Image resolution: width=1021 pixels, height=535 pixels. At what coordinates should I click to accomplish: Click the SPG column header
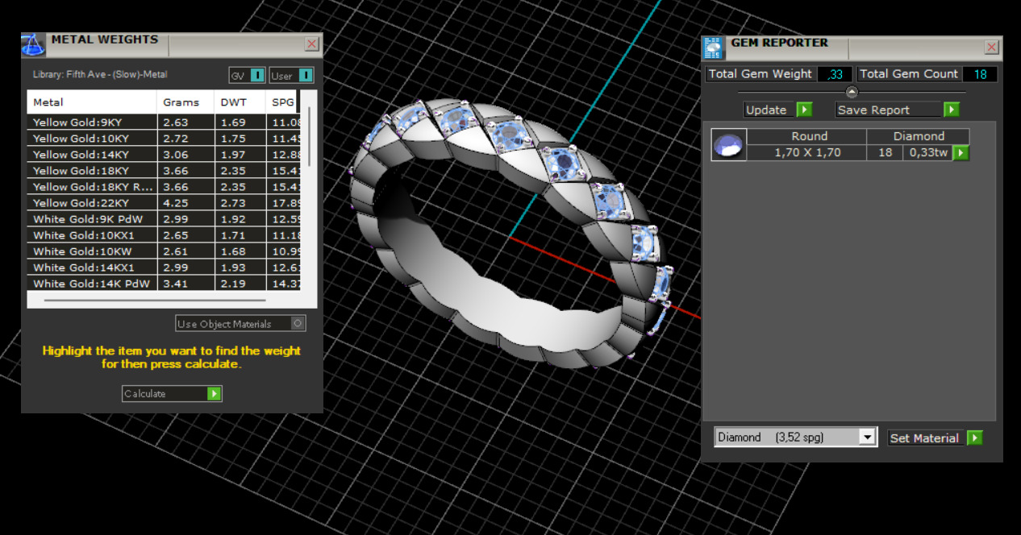[283, 102]
